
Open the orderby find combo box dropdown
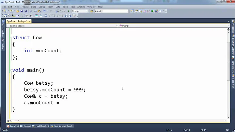click(127, 11)
